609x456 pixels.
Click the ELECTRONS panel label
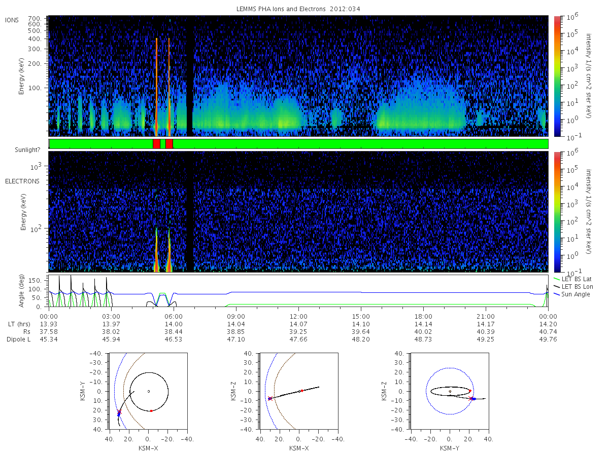coord(22,181)
